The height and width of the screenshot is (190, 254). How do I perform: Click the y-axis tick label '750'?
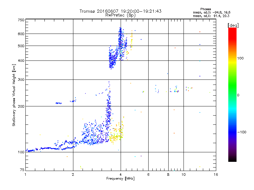(x=21, y=20)
